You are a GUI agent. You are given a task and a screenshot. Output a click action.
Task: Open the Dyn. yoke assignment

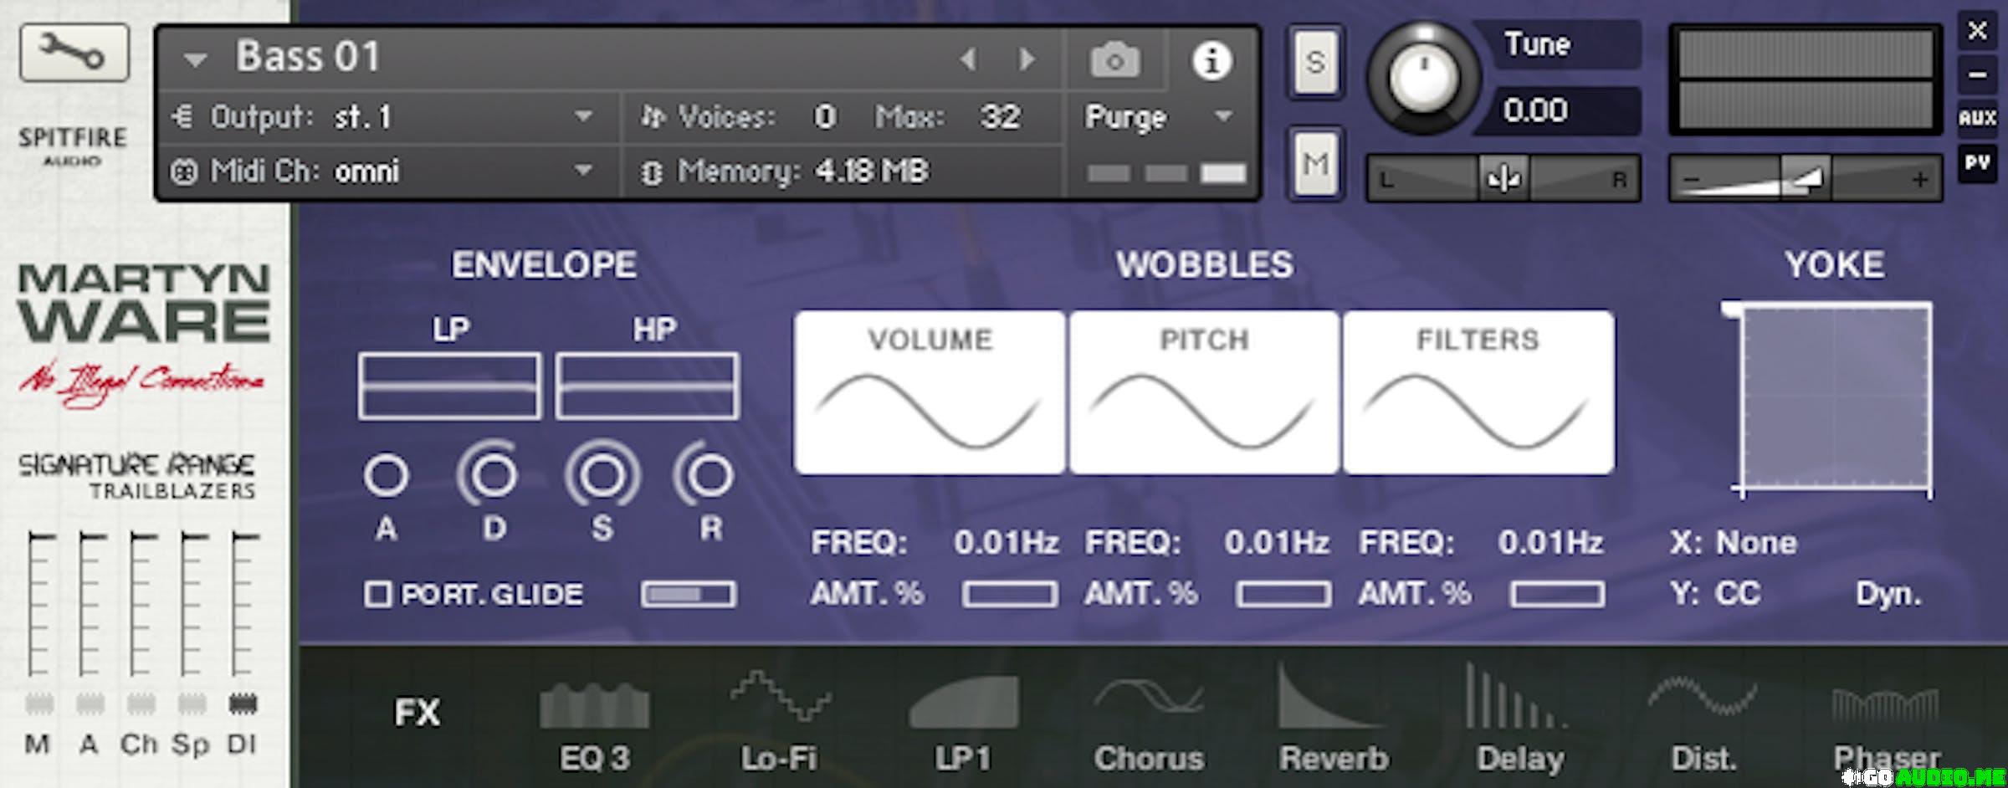(x=1888, y=594)
